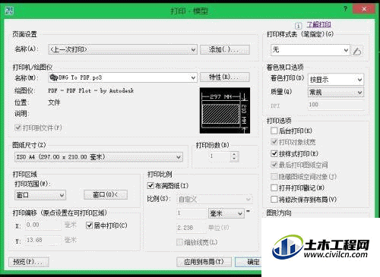Click the scale value field containing 1

pyautogui.click(x=192, y=213)
